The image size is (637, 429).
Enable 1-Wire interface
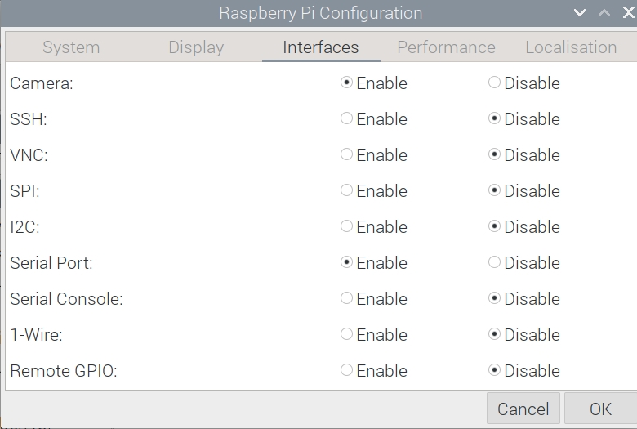(347, 334)
